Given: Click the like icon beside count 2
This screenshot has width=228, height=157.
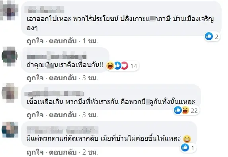Looking at the screenshot, I should point(209,36).
